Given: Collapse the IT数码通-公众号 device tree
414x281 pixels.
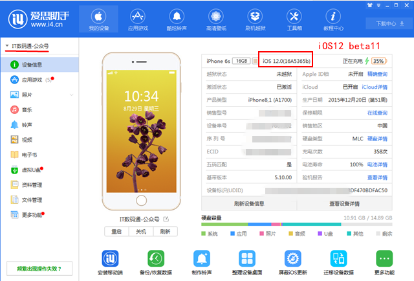Looking at the screenshot, I should coord(7,46).
